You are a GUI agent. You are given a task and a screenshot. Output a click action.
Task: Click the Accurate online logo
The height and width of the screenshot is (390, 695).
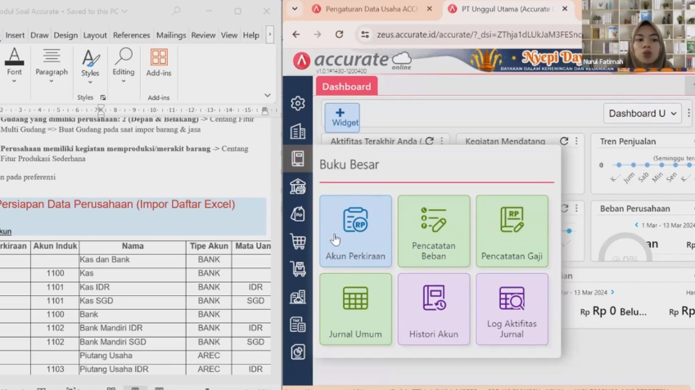(353, 61)
